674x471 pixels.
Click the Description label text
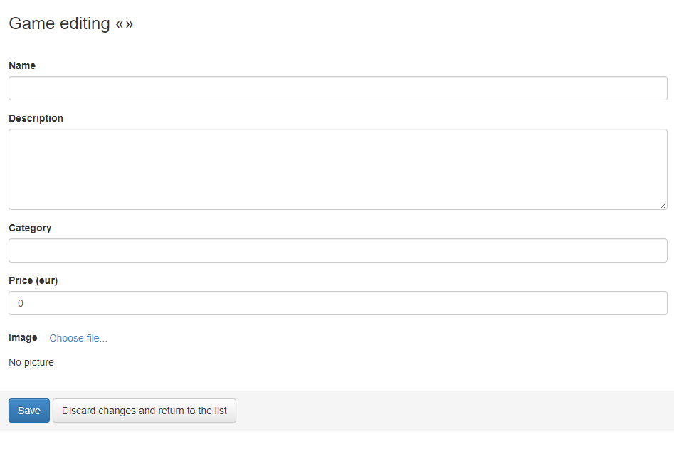click(x=36, y=118)
